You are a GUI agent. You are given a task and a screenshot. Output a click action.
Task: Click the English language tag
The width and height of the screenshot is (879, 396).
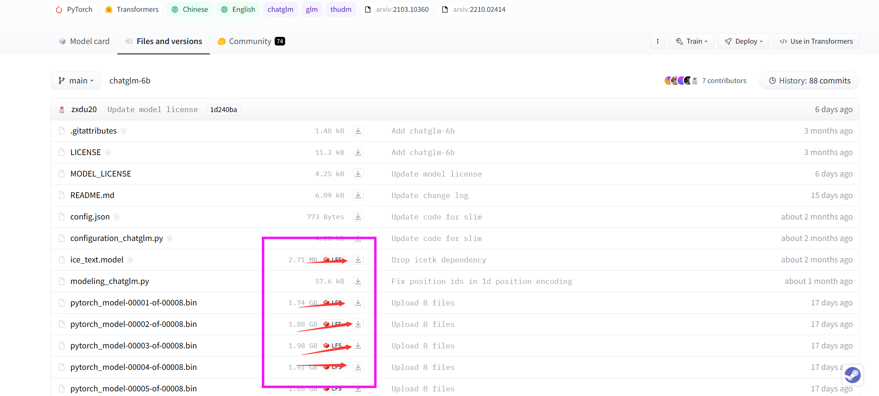(238, 9)
